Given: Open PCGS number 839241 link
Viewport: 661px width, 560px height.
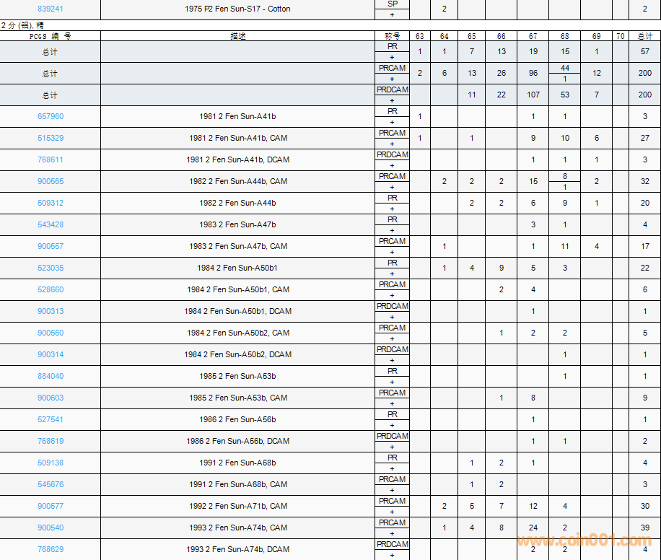Looking at the screenshot, I should click(x=50, y=9).
